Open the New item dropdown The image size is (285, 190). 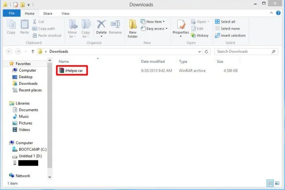[153, 22]
